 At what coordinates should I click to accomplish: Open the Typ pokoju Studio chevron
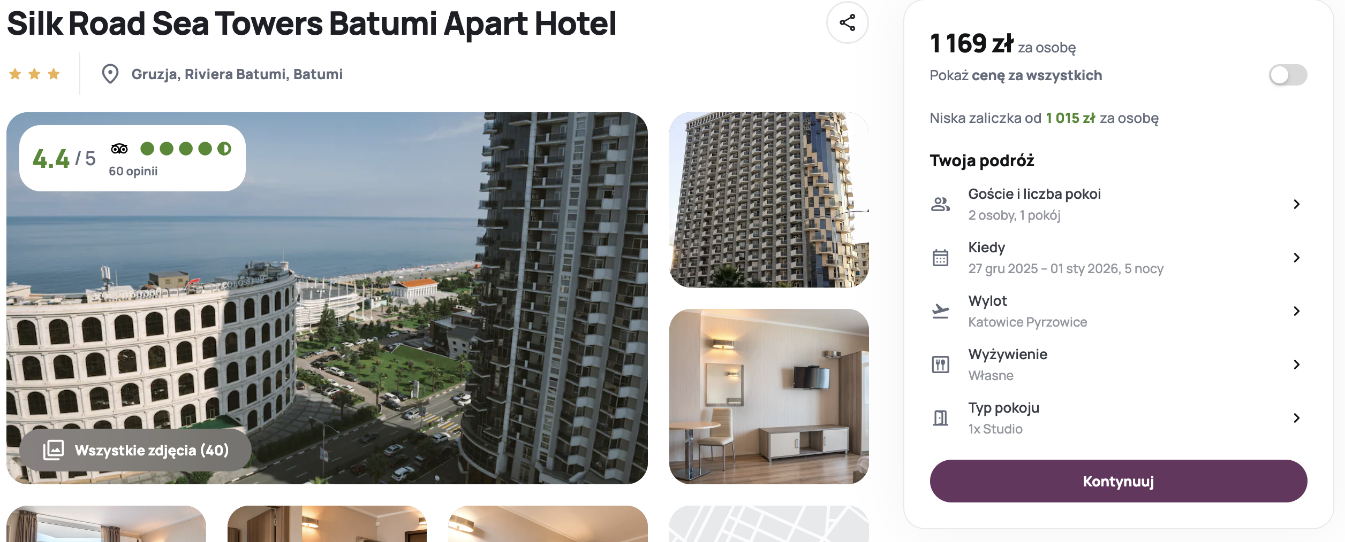point(1296,418)
